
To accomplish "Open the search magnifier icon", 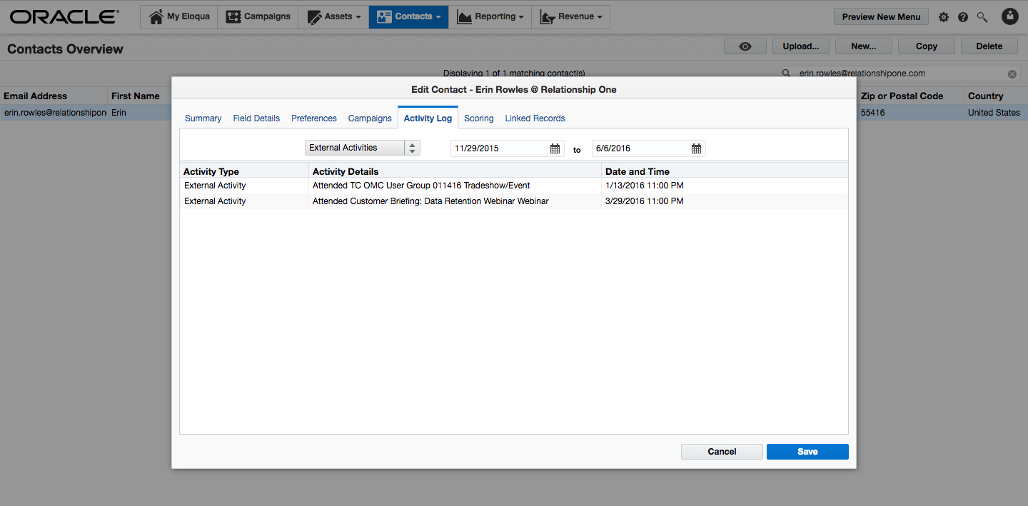I will [982, 16].
